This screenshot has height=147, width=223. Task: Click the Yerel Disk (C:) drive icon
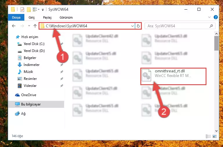(19, 44)
